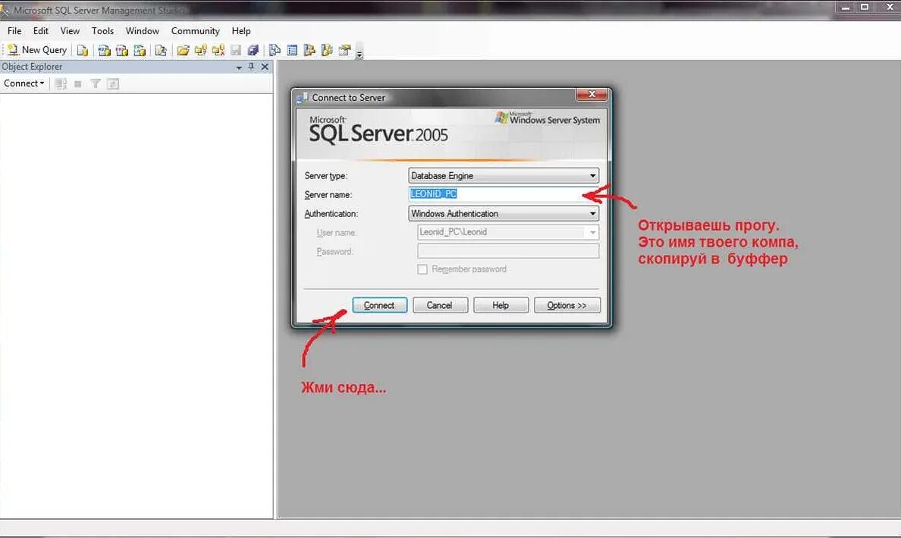The width and height of the screenshot is (901, 538).
Task: Start an Analysis Services XMLA Query
Action: [x=140, y=51]
